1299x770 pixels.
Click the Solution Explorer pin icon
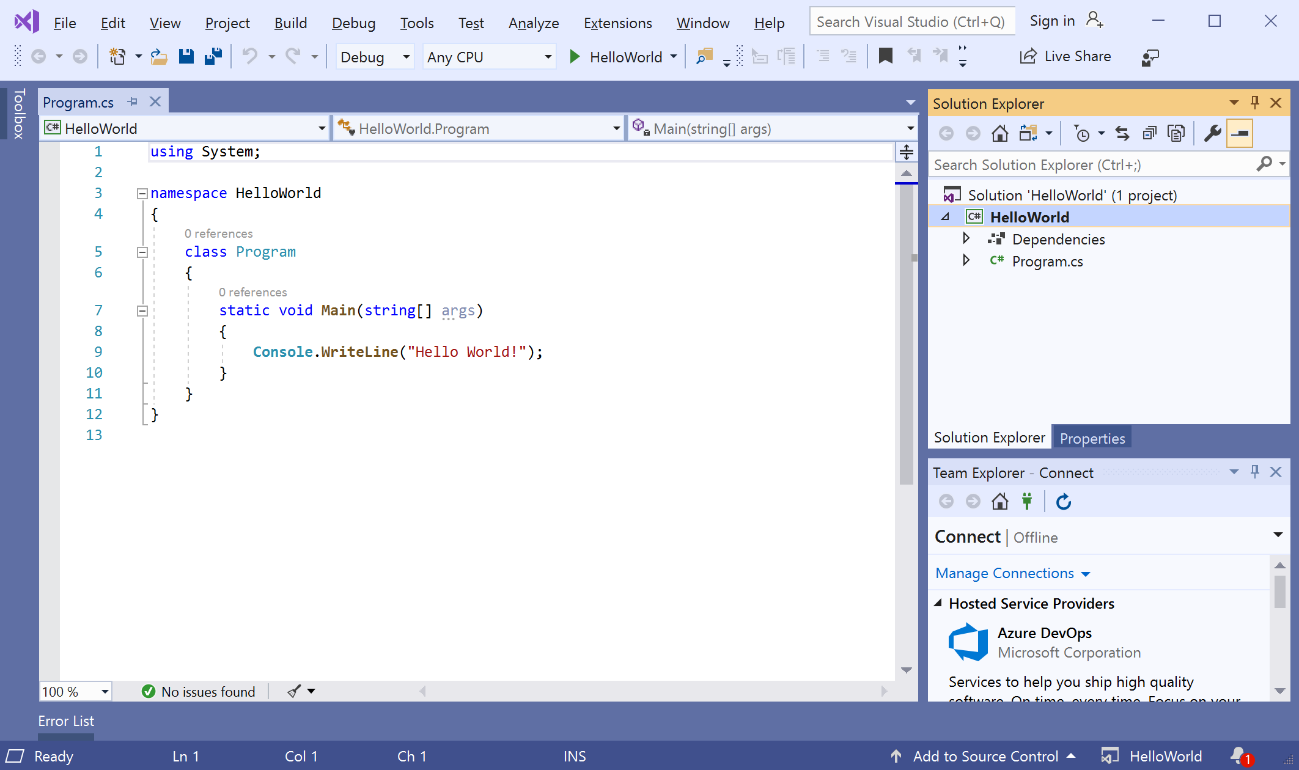click(1255, 103)
